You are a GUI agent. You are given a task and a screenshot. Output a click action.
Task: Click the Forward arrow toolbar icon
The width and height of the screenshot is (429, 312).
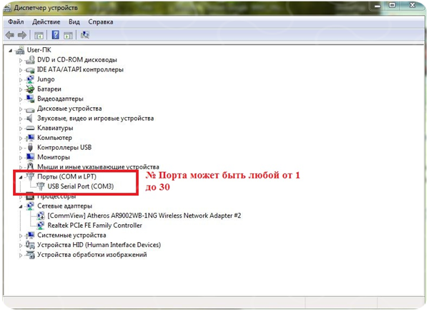pyautogui.click(x=22, y=35)
